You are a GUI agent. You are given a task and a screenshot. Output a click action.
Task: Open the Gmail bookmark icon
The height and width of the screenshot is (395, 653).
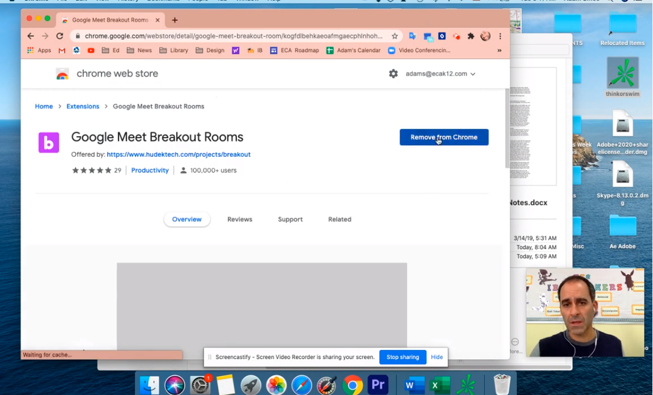click(61, 50)
